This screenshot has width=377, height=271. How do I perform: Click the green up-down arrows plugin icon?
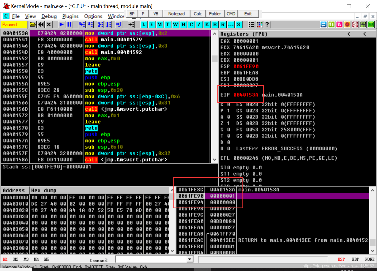click(x=331, y=24)
